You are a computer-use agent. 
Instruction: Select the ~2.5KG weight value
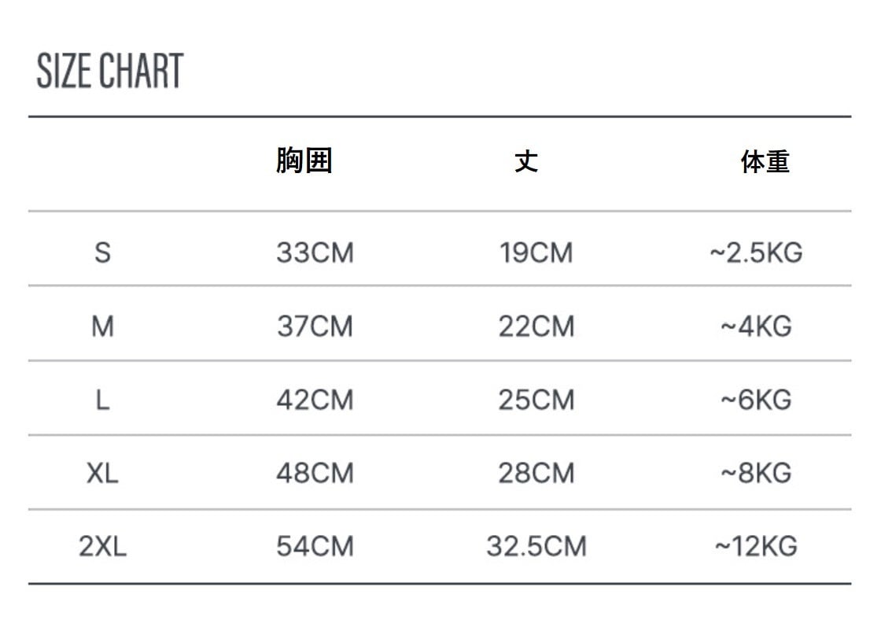click(x=756, y=253)
